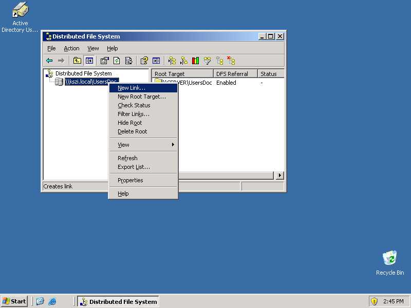Toggle the Show/Hide Action Pane icon
Screen dimensions: 411x308
[x=156, y=61]
